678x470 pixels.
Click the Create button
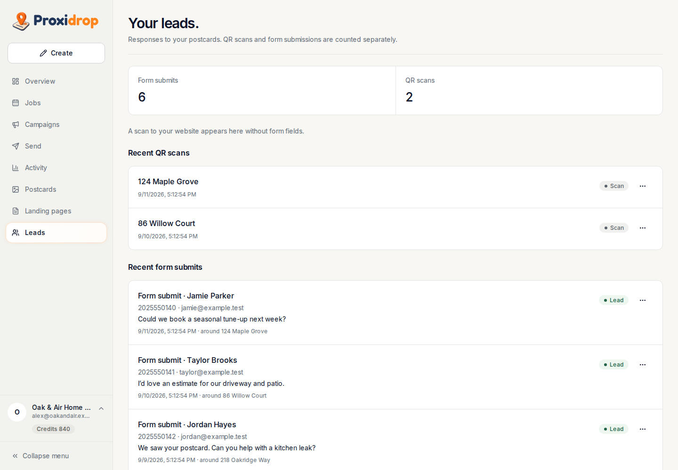click(56, 53)
